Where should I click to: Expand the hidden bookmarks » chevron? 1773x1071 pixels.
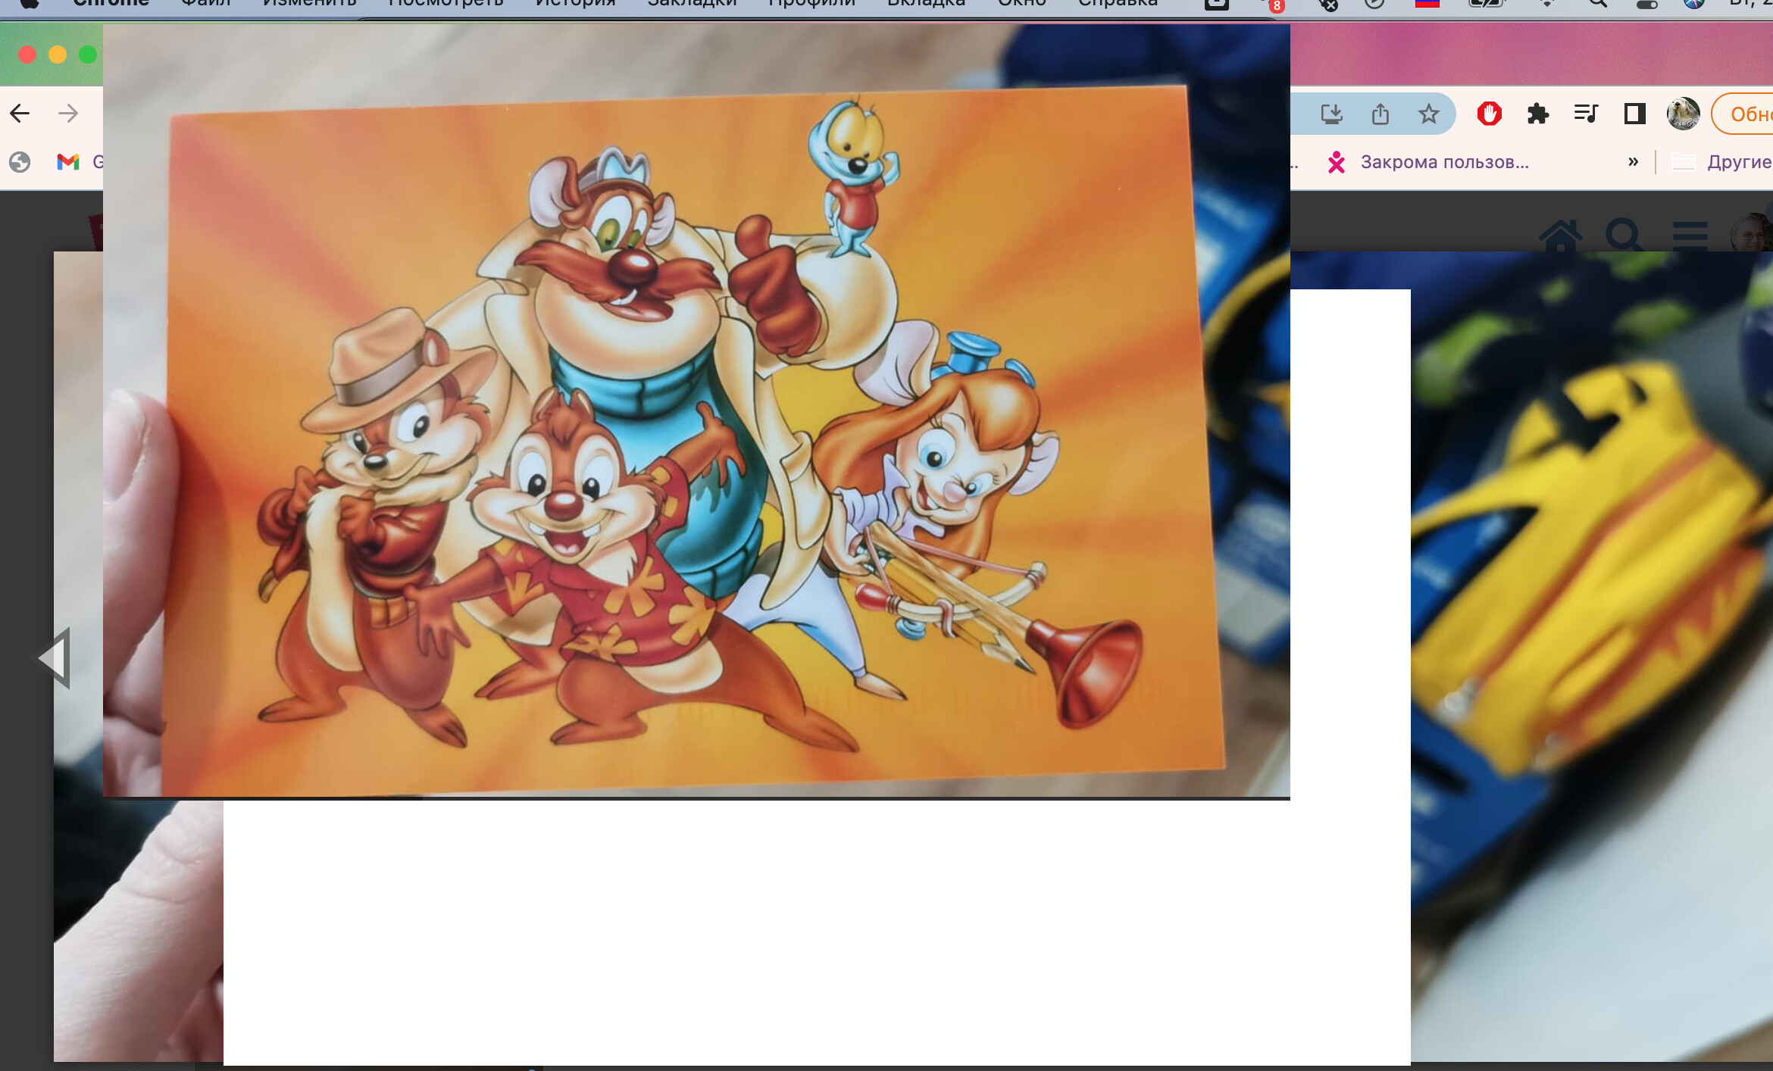pyautogui.click(x=1633, y=161)
